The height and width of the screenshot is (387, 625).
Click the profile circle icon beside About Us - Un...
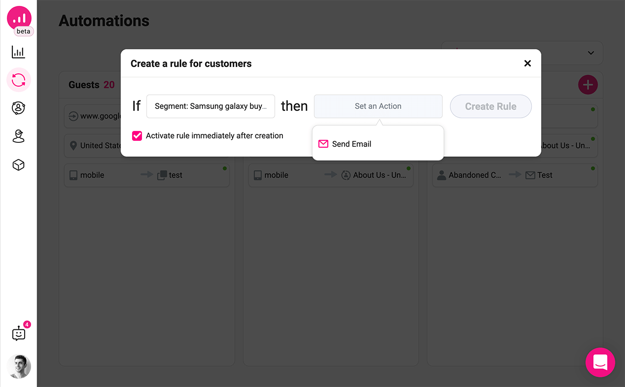click(x=346, y=175)
